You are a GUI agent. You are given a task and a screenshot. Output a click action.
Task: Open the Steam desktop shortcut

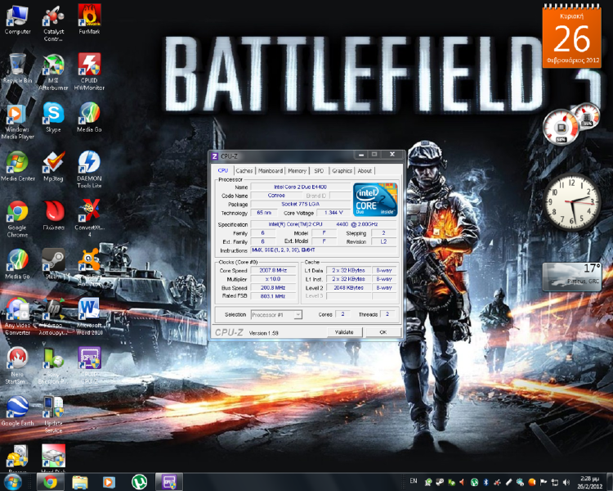pos(54,264)
